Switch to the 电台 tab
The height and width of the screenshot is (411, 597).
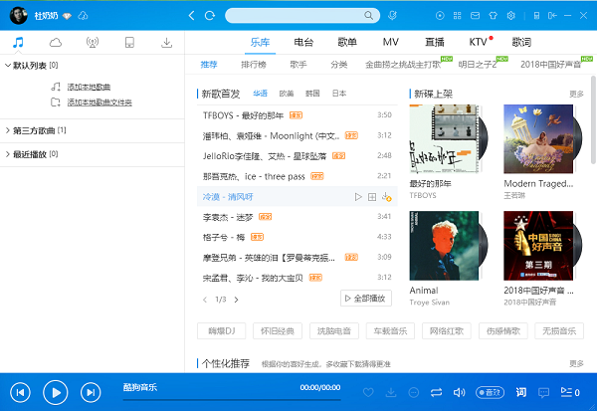[303, 42]
